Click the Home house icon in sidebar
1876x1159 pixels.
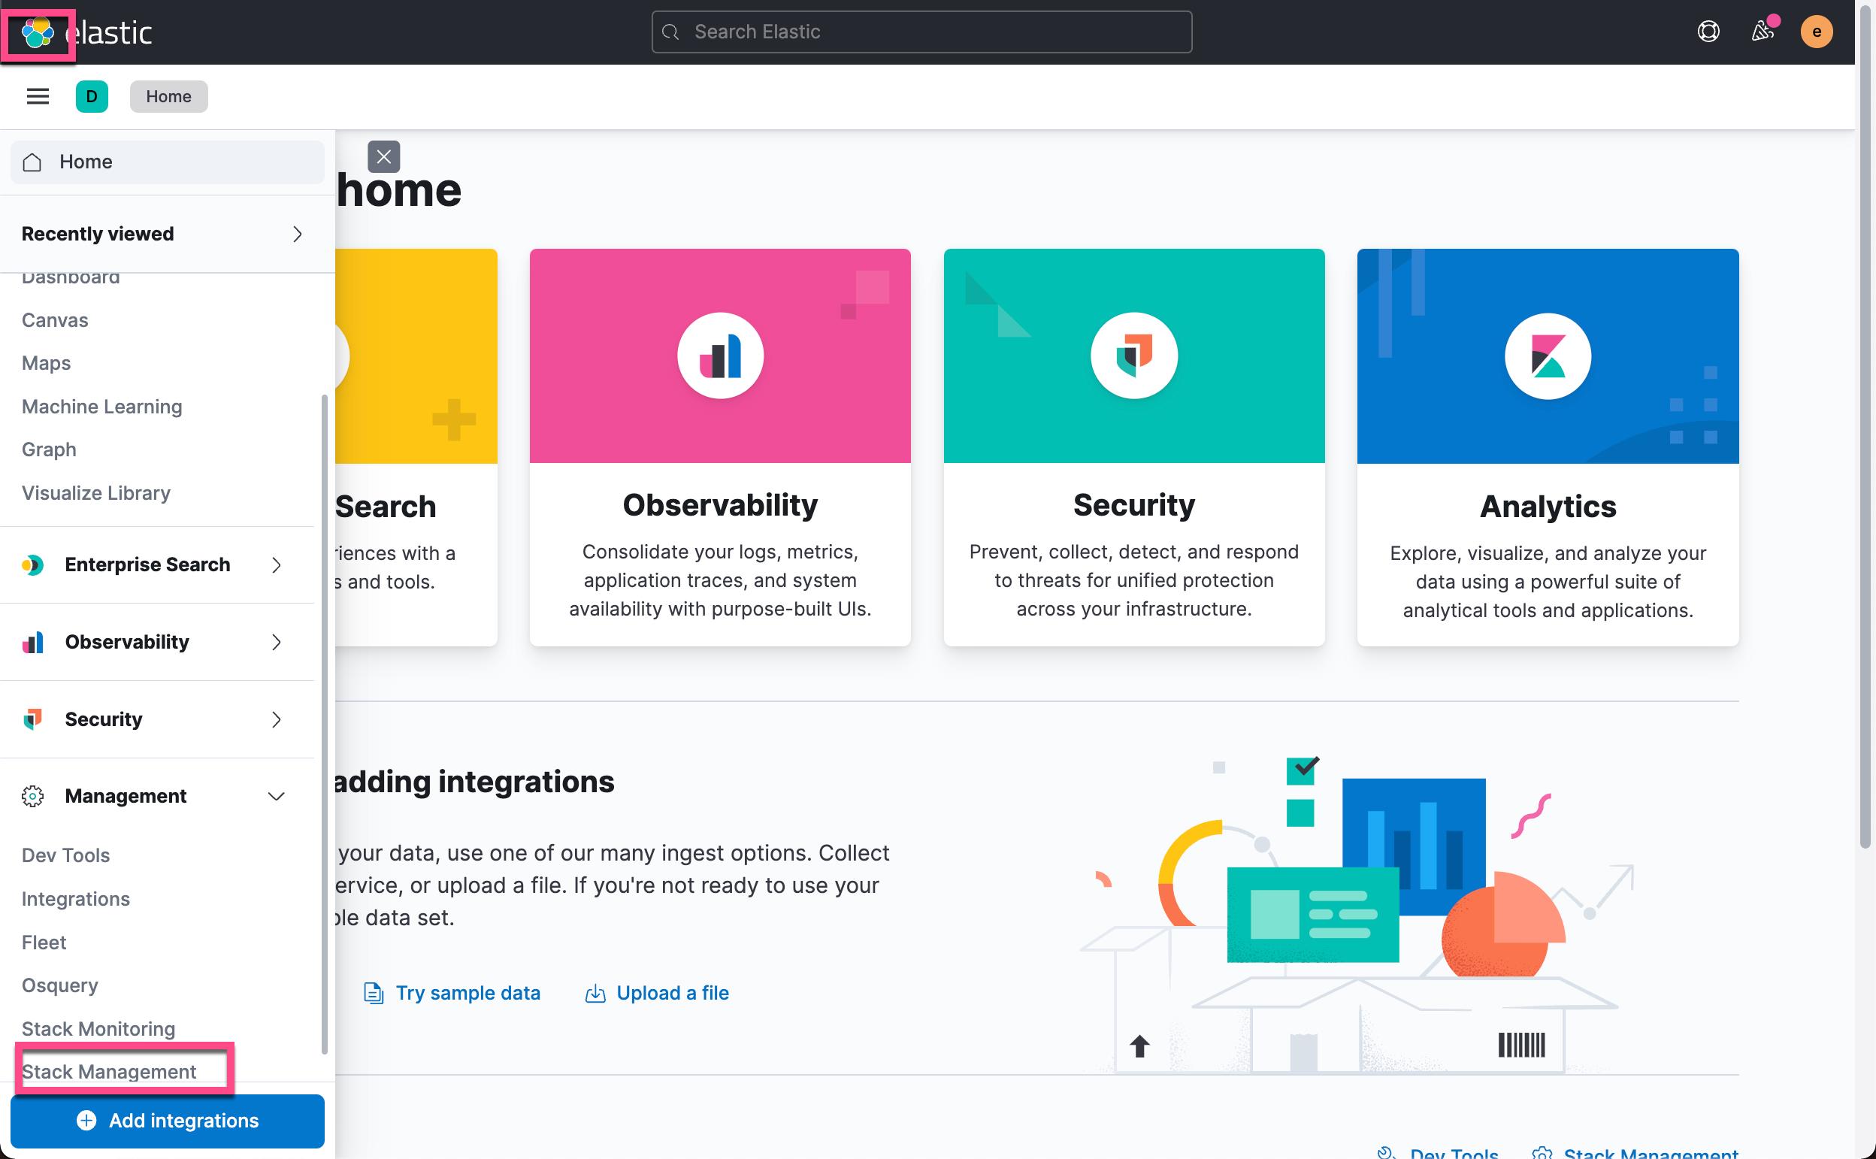click(32, 162)
